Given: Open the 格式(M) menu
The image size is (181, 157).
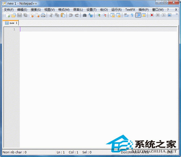Looking at the screenshot, I should coord(64,10).
